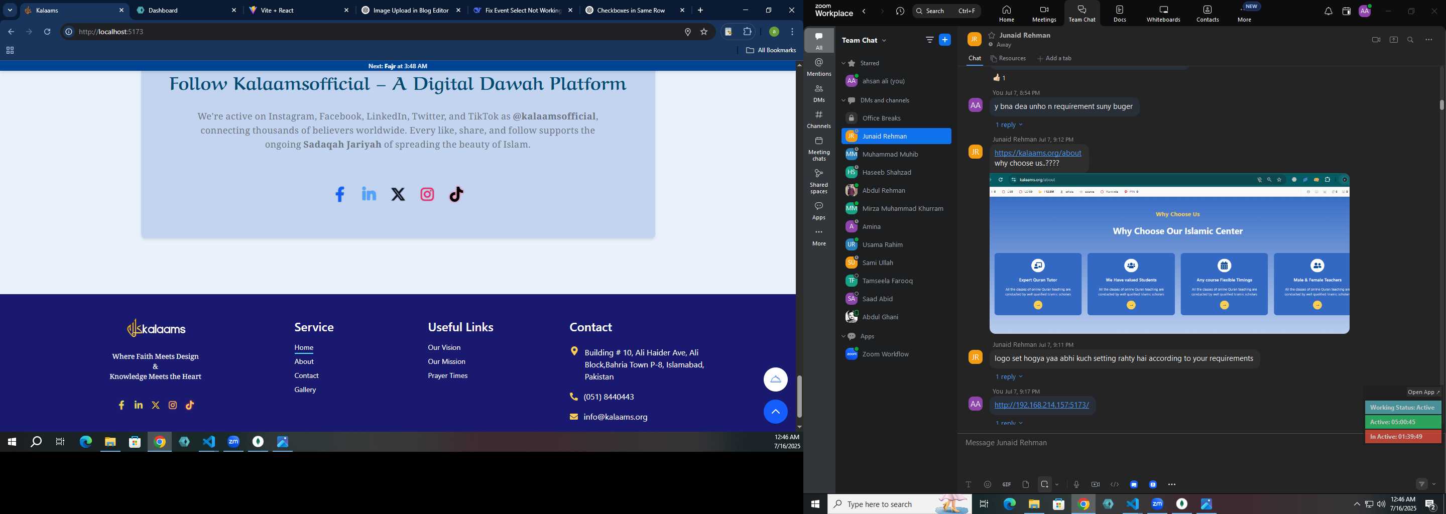The width and height of the screenshot is (1446, 514).
Task: Click large LinkedIn icon in Follow card
Action: pyautogui.click(x=369, y=194)
